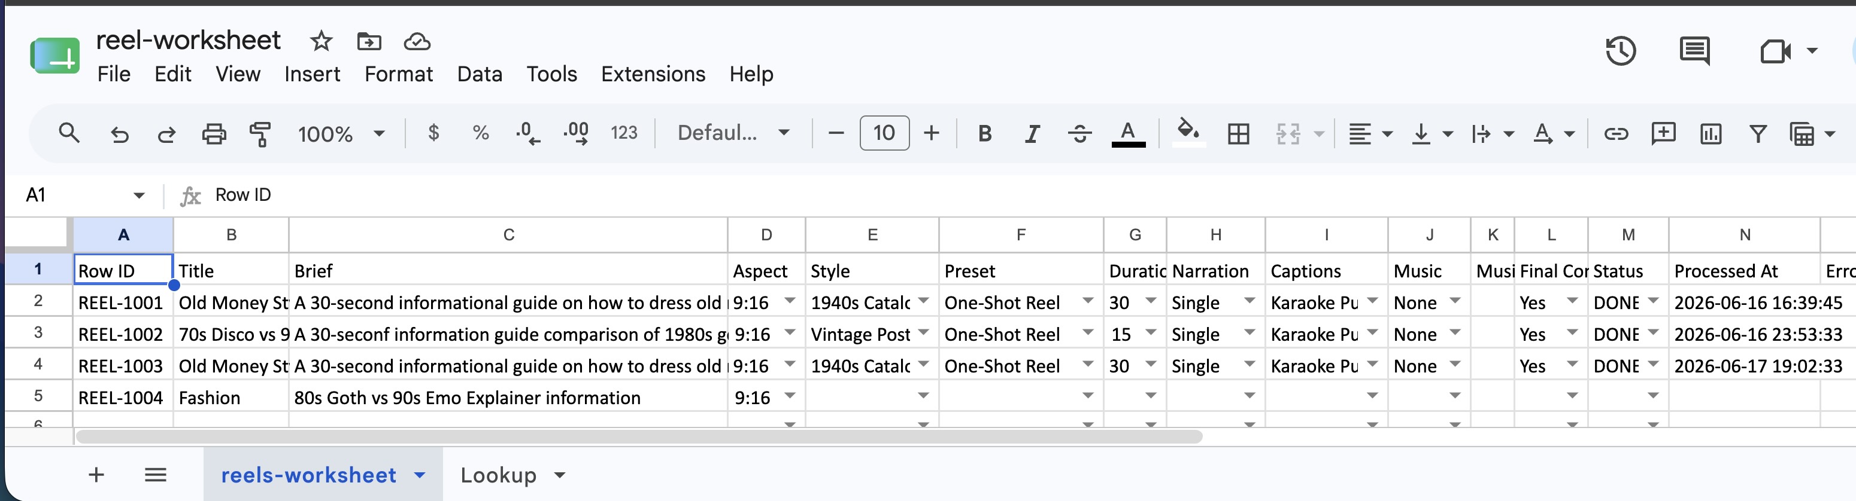Open the borders tool
1856x501 pixels.
pyautogui.click(x=1239, y=134)
